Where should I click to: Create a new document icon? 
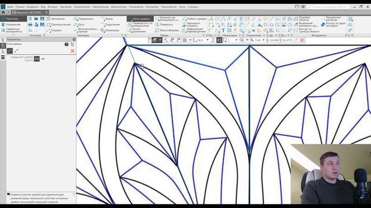(x=30, y=18)
